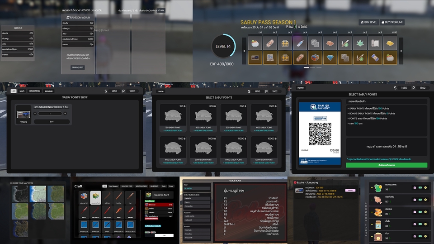Select the light pale-green map style
The image size is (434, 244).
click(38, 194)
